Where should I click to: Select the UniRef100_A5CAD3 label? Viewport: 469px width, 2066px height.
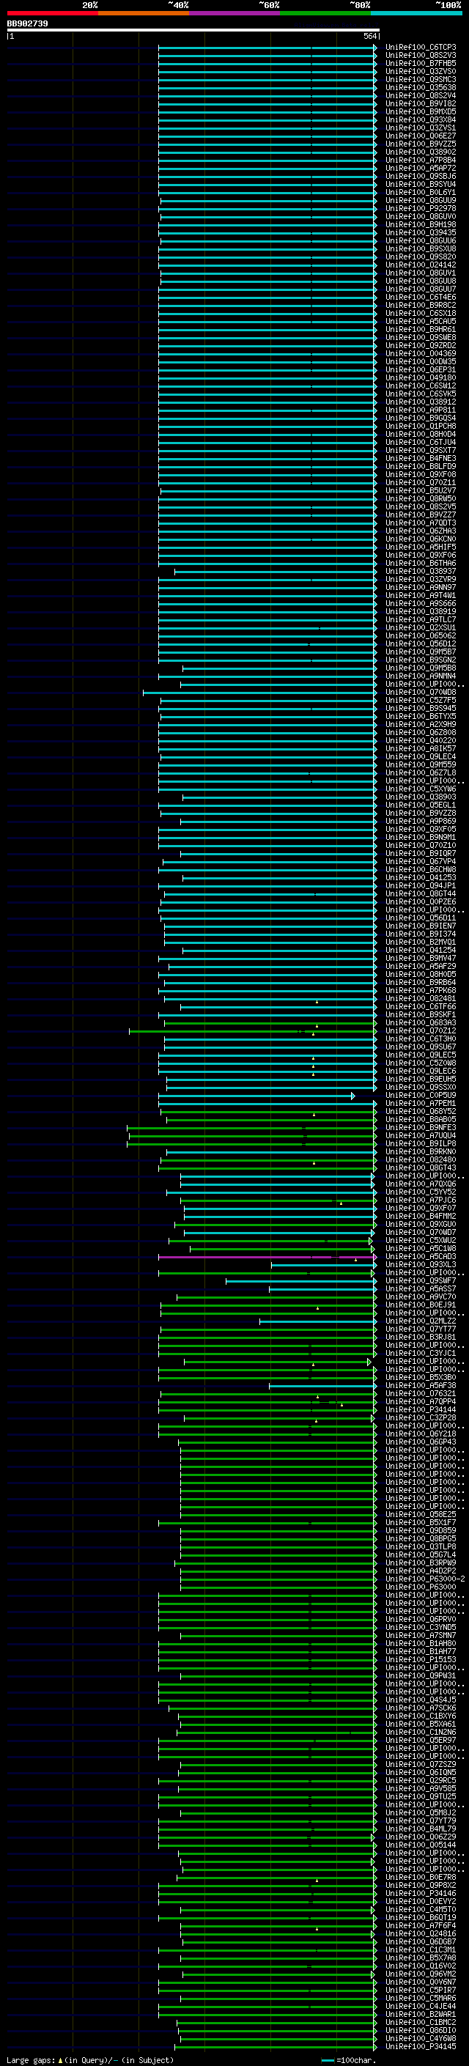click(x=420, y=1257)
